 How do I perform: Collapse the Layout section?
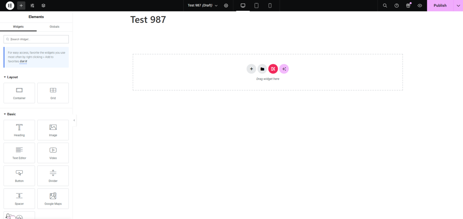click(x=11, y=77)
